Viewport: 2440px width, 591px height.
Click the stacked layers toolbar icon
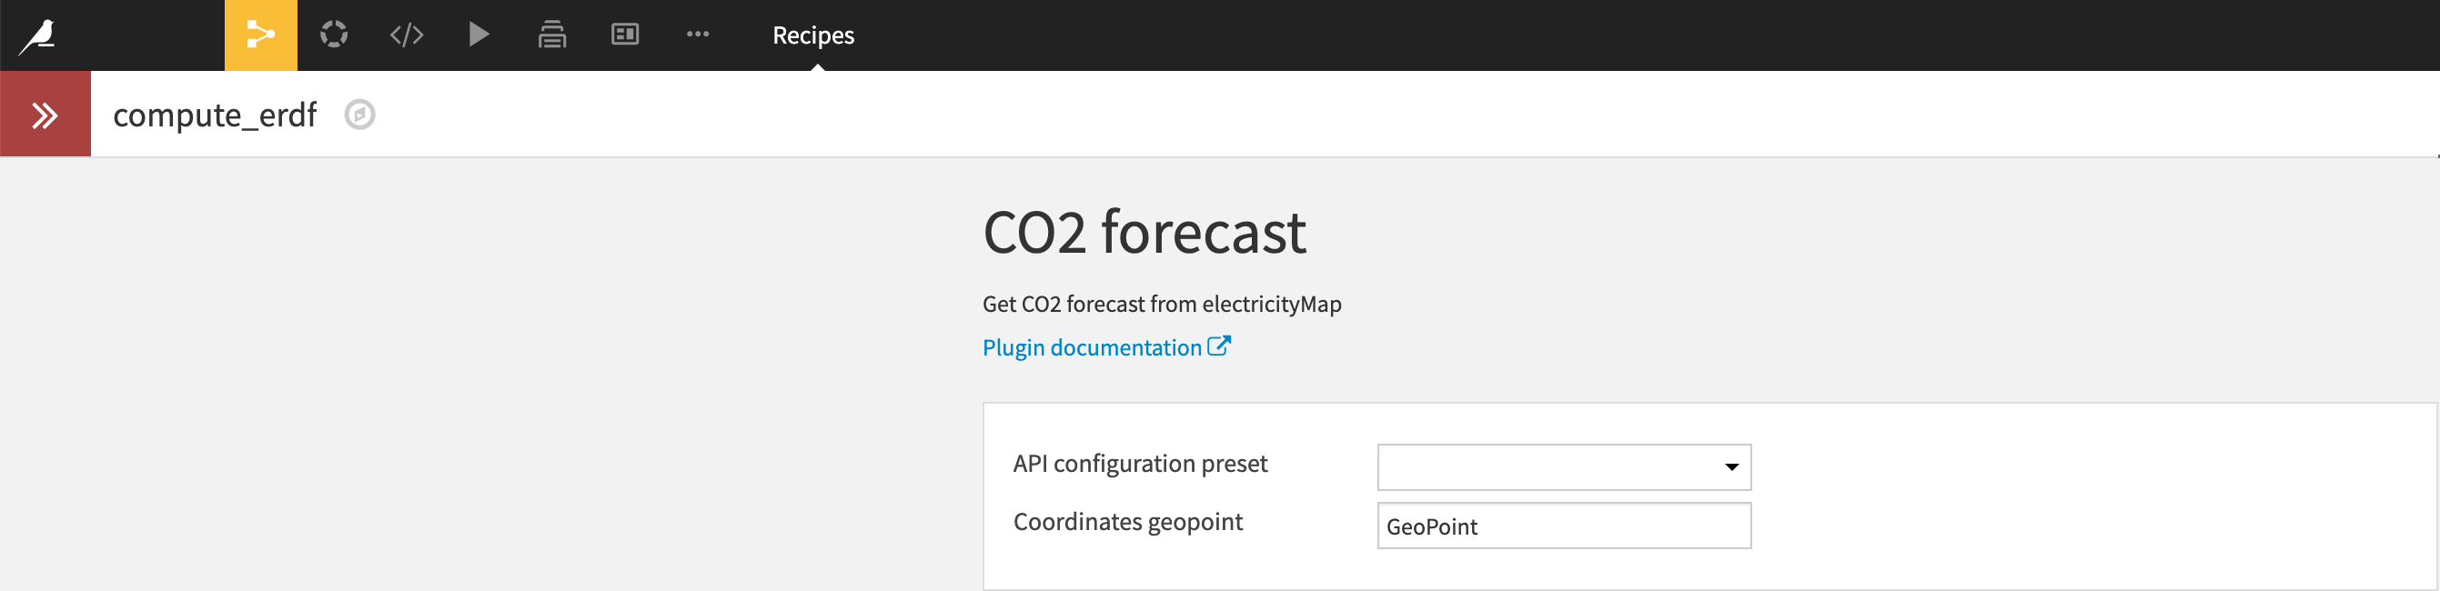pos(552,35)
